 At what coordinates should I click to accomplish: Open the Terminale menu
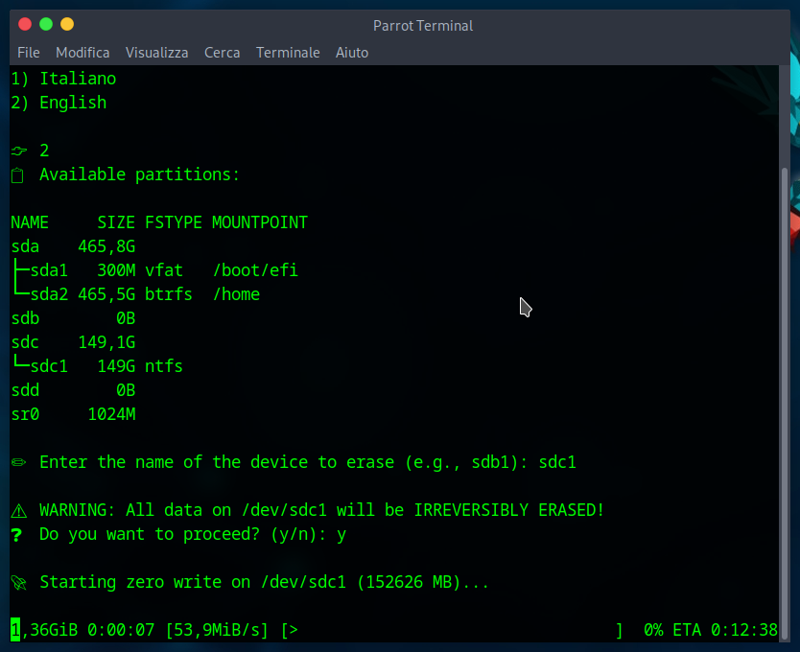pos(288,53)
